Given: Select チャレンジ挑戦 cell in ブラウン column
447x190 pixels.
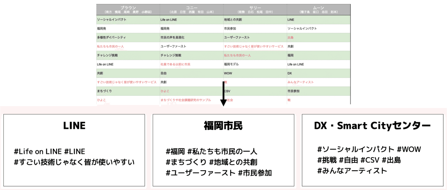Looking at the screenshot, I should [x=128, y=55].
